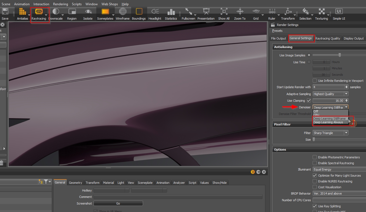Viewport: 366px width, 212px height.
Task: Switch to the Raytracing Quality tab
Action: coord(328,38)
